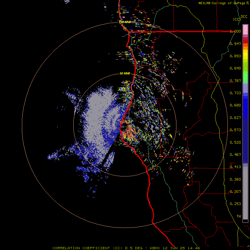Screen dimensions: 250x250
Task: Click the 0.520 scale value
Action: 235,142
